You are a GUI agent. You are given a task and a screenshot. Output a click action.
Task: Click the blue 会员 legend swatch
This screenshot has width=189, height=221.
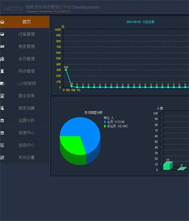click(x=105, y=122)
